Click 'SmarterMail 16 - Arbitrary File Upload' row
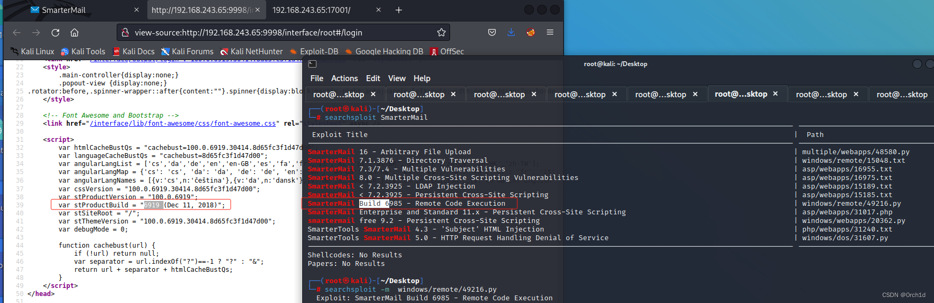The width and height of the screenshot is (934, 303). coord(389,152)
